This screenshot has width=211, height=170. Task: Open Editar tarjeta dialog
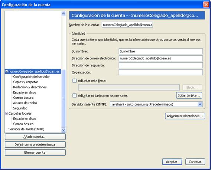click(189, 95)
